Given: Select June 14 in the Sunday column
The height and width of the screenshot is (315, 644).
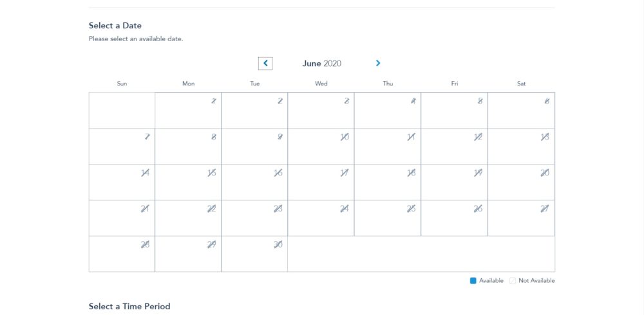Looking at the screenshot, I should pos(122,182).
